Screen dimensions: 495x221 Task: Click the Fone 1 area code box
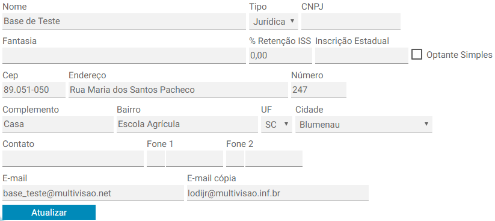156,158
